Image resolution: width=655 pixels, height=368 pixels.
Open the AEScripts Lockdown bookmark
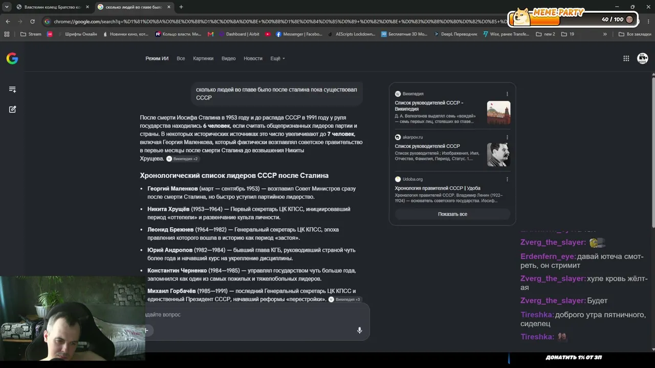pyautogui.click(x=352, y=34)
